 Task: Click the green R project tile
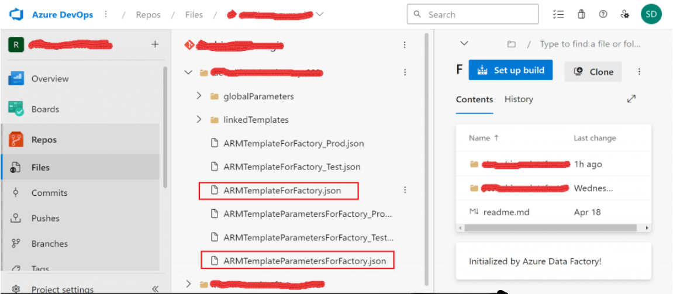pyautogui.click(x=16, y=44)
